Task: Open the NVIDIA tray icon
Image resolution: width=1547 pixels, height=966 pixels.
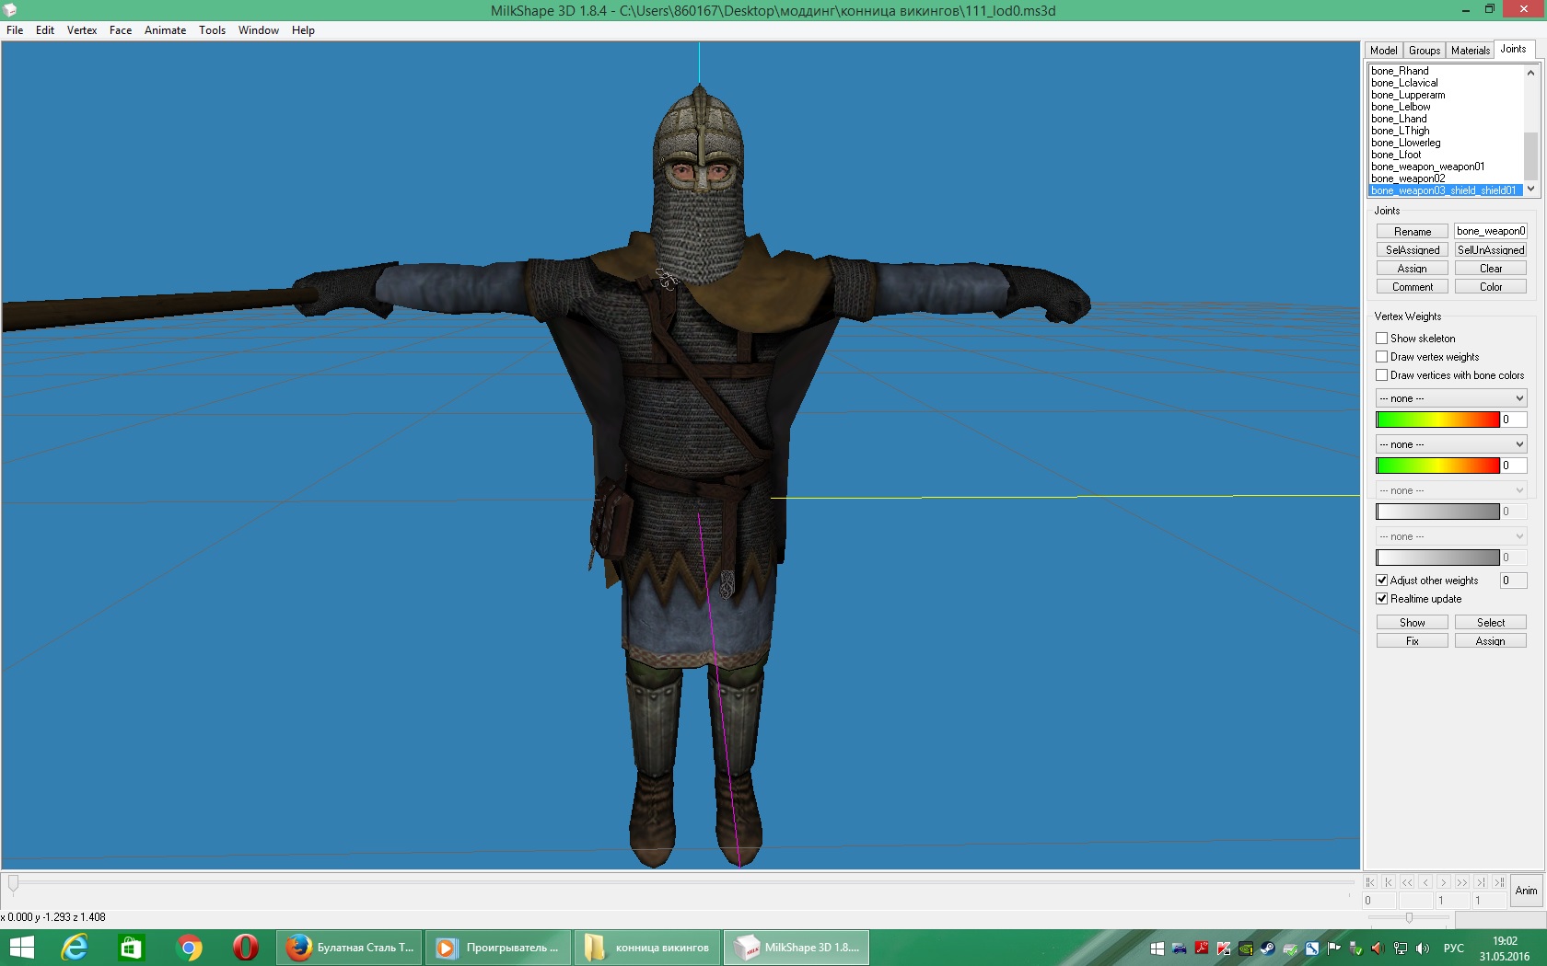Action: 1246,949
